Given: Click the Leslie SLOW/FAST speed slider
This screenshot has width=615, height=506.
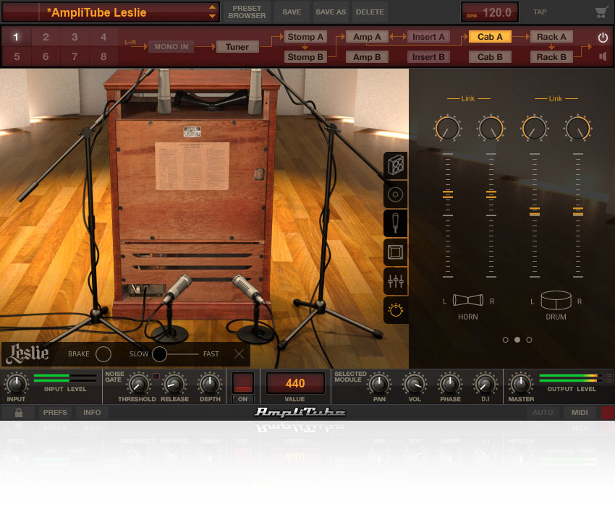Looking at the screenshot, I should [x=161, y=354].
